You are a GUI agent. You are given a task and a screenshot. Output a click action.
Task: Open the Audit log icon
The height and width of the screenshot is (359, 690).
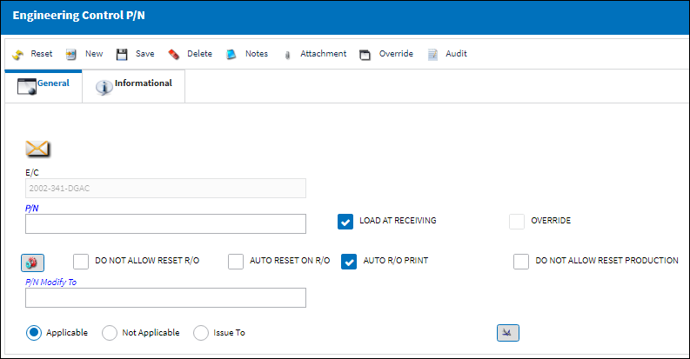click(432, 55)
